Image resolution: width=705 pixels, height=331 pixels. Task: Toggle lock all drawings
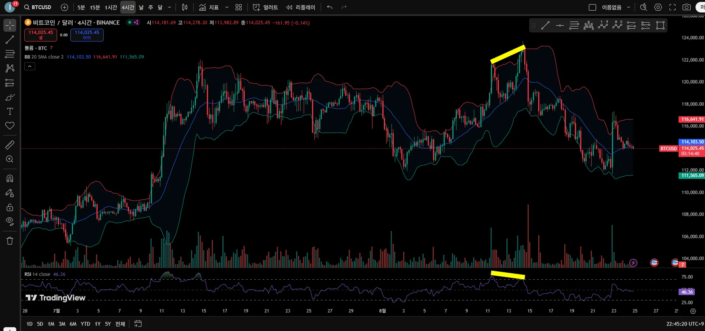10,207
